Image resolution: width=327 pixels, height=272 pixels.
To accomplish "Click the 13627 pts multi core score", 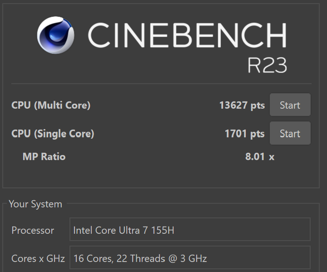I will [242, 105].
